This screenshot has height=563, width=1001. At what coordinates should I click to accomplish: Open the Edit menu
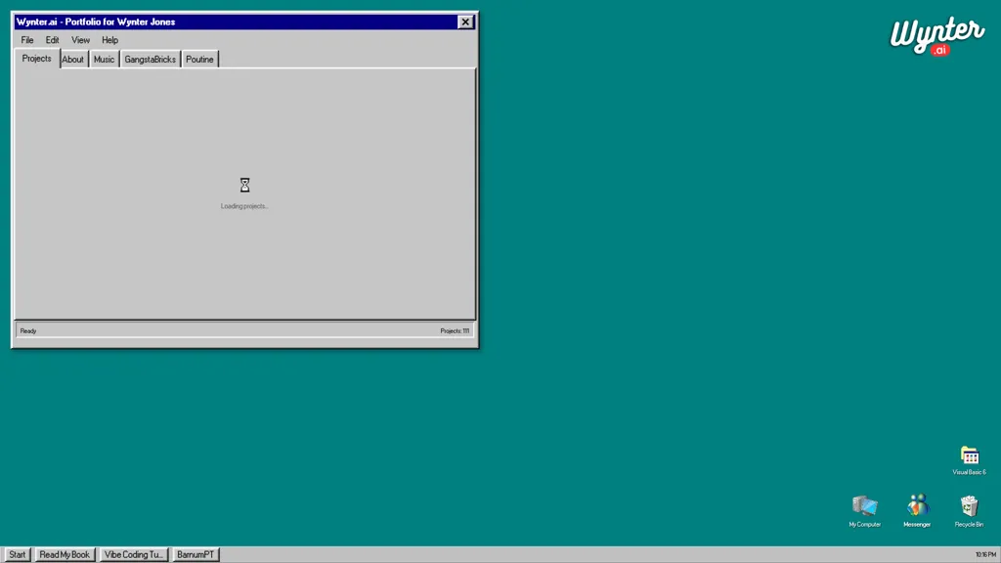point(52,40)
